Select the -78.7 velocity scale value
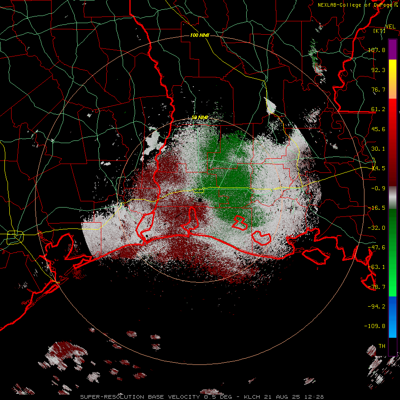This screenshot has height=400, width=400. coord(376,287)
